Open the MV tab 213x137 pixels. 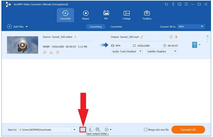coord(106,15)
